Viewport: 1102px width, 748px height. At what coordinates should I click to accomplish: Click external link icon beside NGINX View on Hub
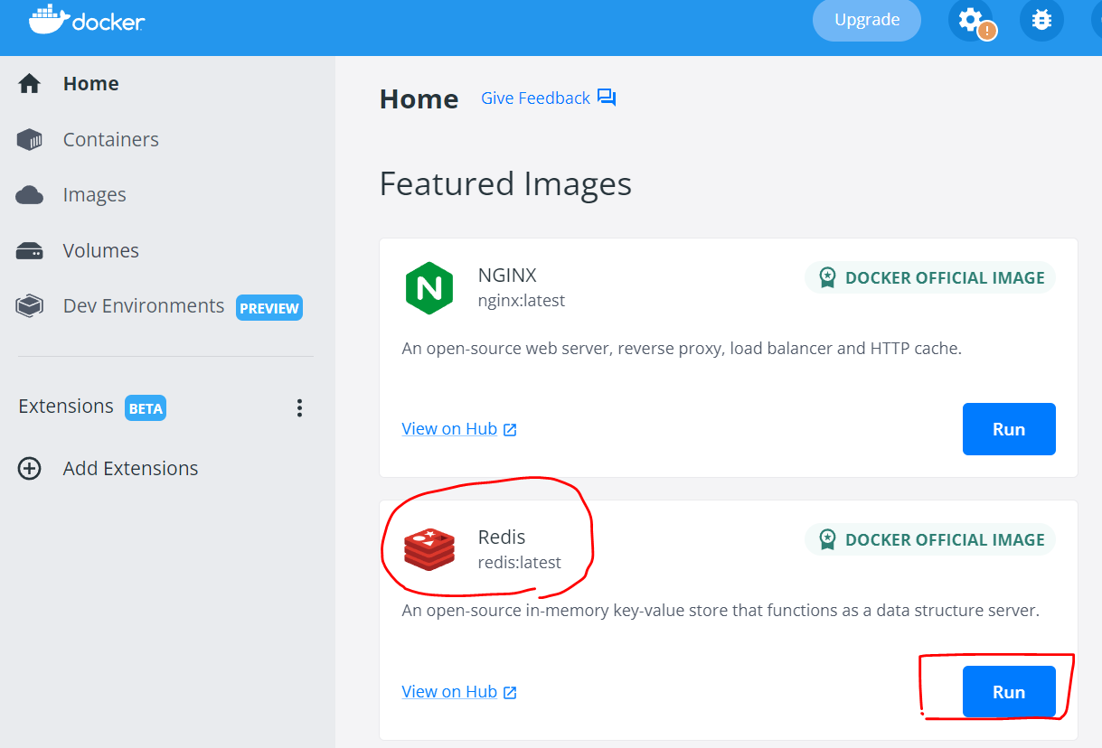(x=510, y=430)
